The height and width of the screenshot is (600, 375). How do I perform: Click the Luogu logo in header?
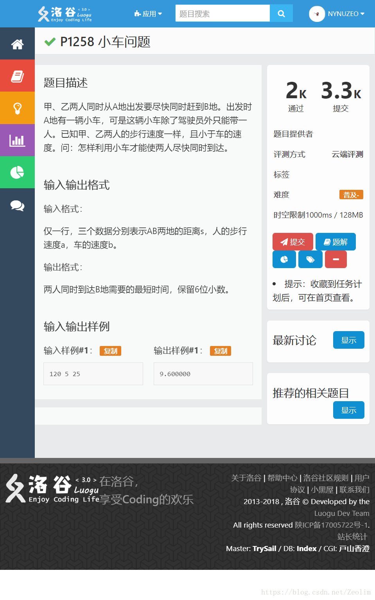[65, 14]
